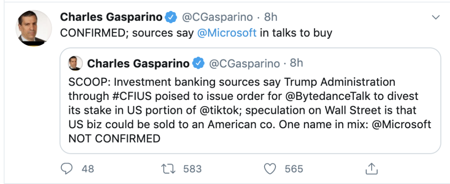
Task: Like the tweet with heart icon
Action: (x=270, y=169)
